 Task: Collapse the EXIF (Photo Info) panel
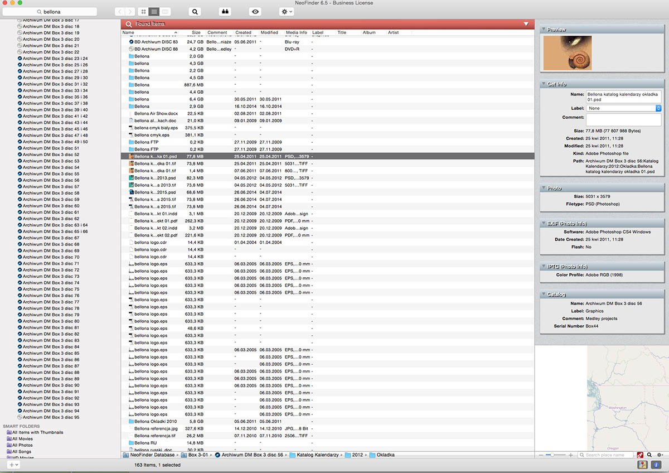click(543, 224)
